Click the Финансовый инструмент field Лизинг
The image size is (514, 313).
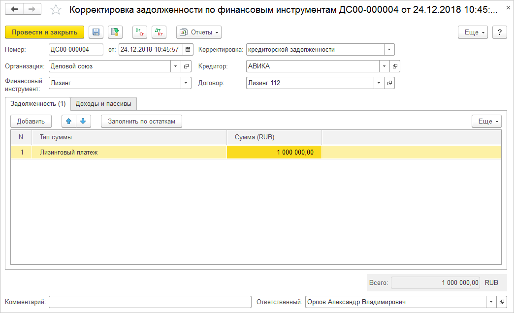[115, 83]
